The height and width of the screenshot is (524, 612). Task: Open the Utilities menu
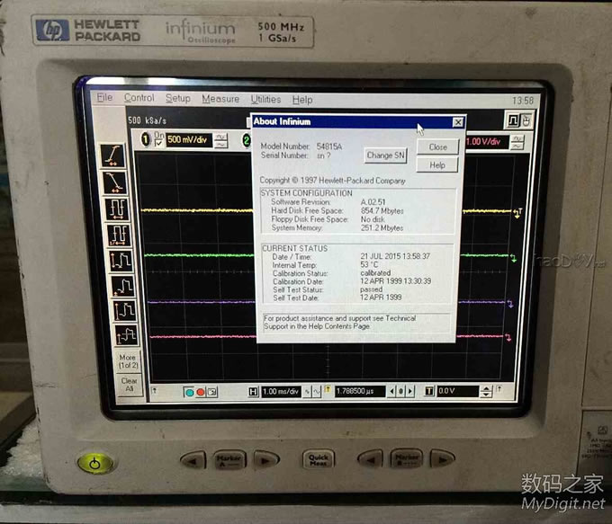pyautogui.click(x=265, y=100)
